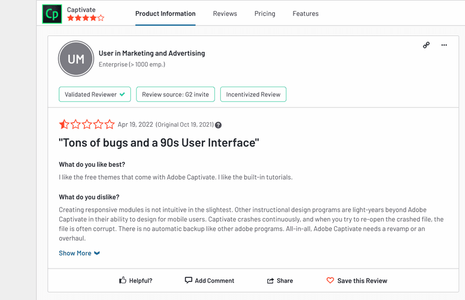
Task: Open the Reviews tab
Action: point(225,13)
